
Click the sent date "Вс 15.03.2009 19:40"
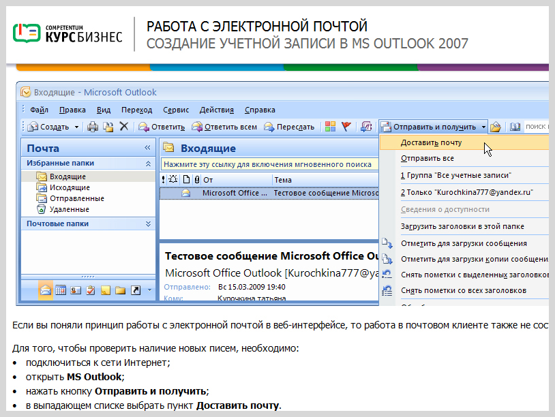pyautogui.click(x=252, y=287)
